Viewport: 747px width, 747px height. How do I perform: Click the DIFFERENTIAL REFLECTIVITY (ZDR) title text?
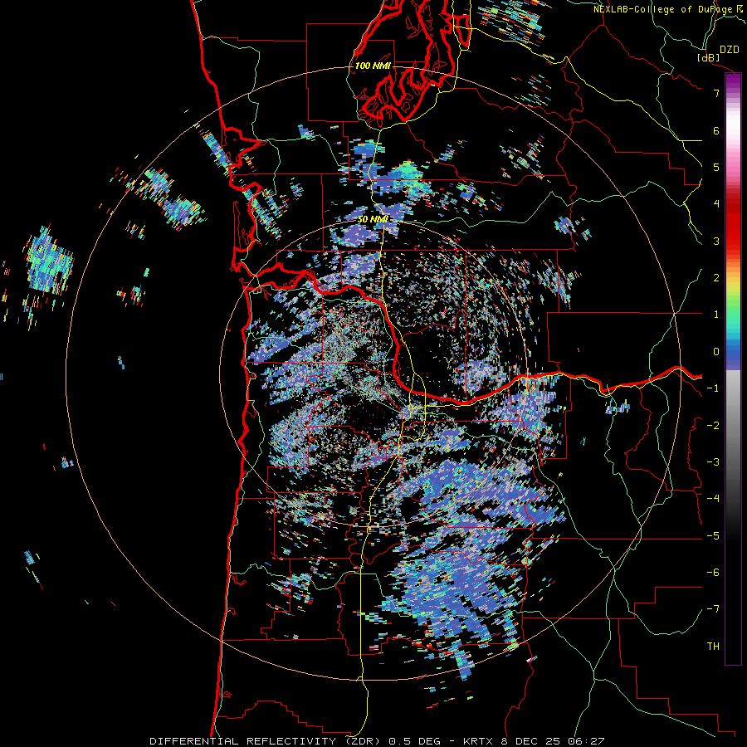pyautogui.click(x=265, y=741)
